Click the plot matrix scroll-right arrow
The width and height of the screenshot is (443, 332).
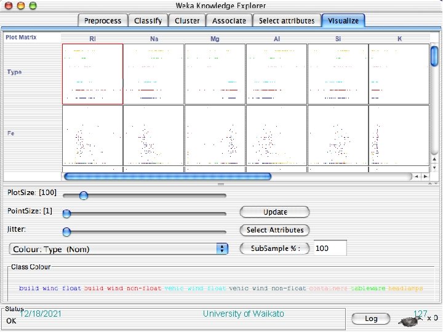[425, 176]
